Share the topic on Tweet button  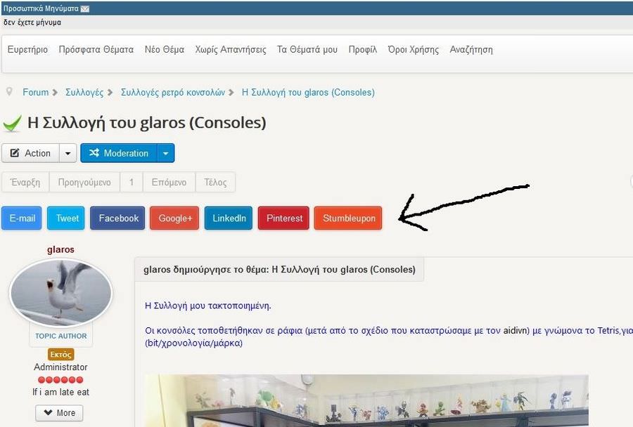tap(67, 218)
